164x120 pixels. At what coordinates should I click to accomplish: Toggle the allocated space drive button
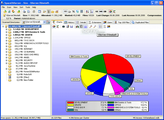tap(69, 11)
